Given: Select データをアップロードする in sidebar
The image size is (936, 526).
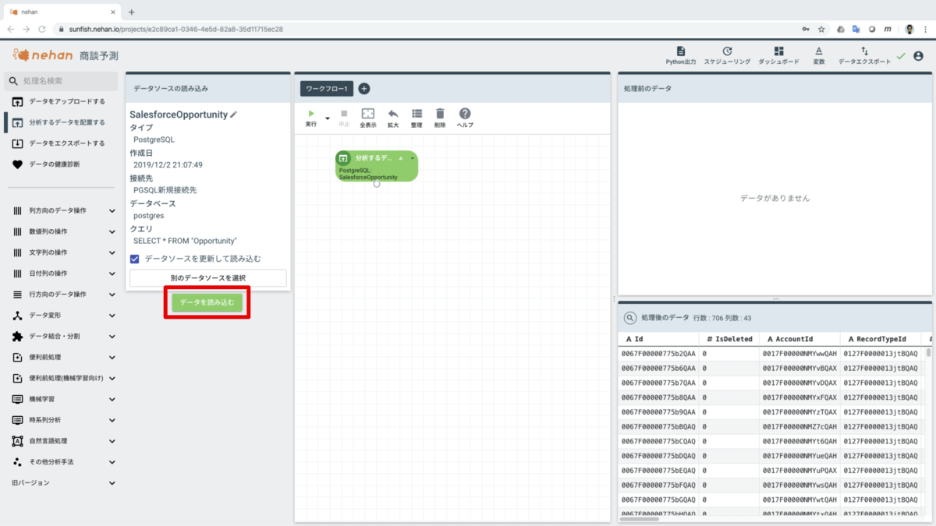Looking at the screenshot, I should click(x=61, y=101).
